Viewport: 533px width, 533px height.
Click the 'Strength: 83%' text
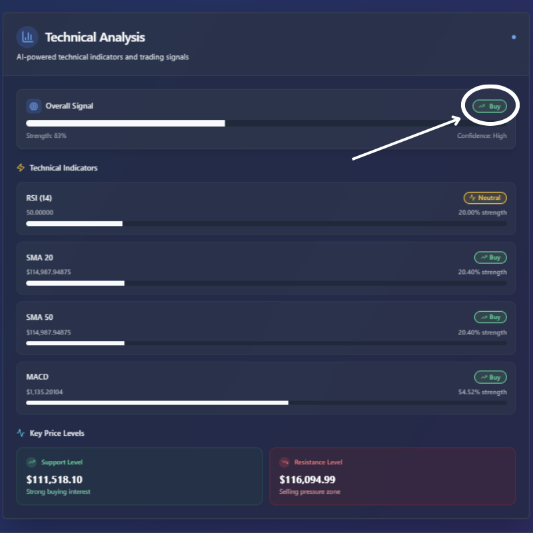tap(46, 136)
